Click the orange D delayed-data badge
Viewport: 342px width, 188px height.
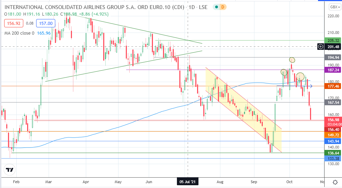coord(223,7)
